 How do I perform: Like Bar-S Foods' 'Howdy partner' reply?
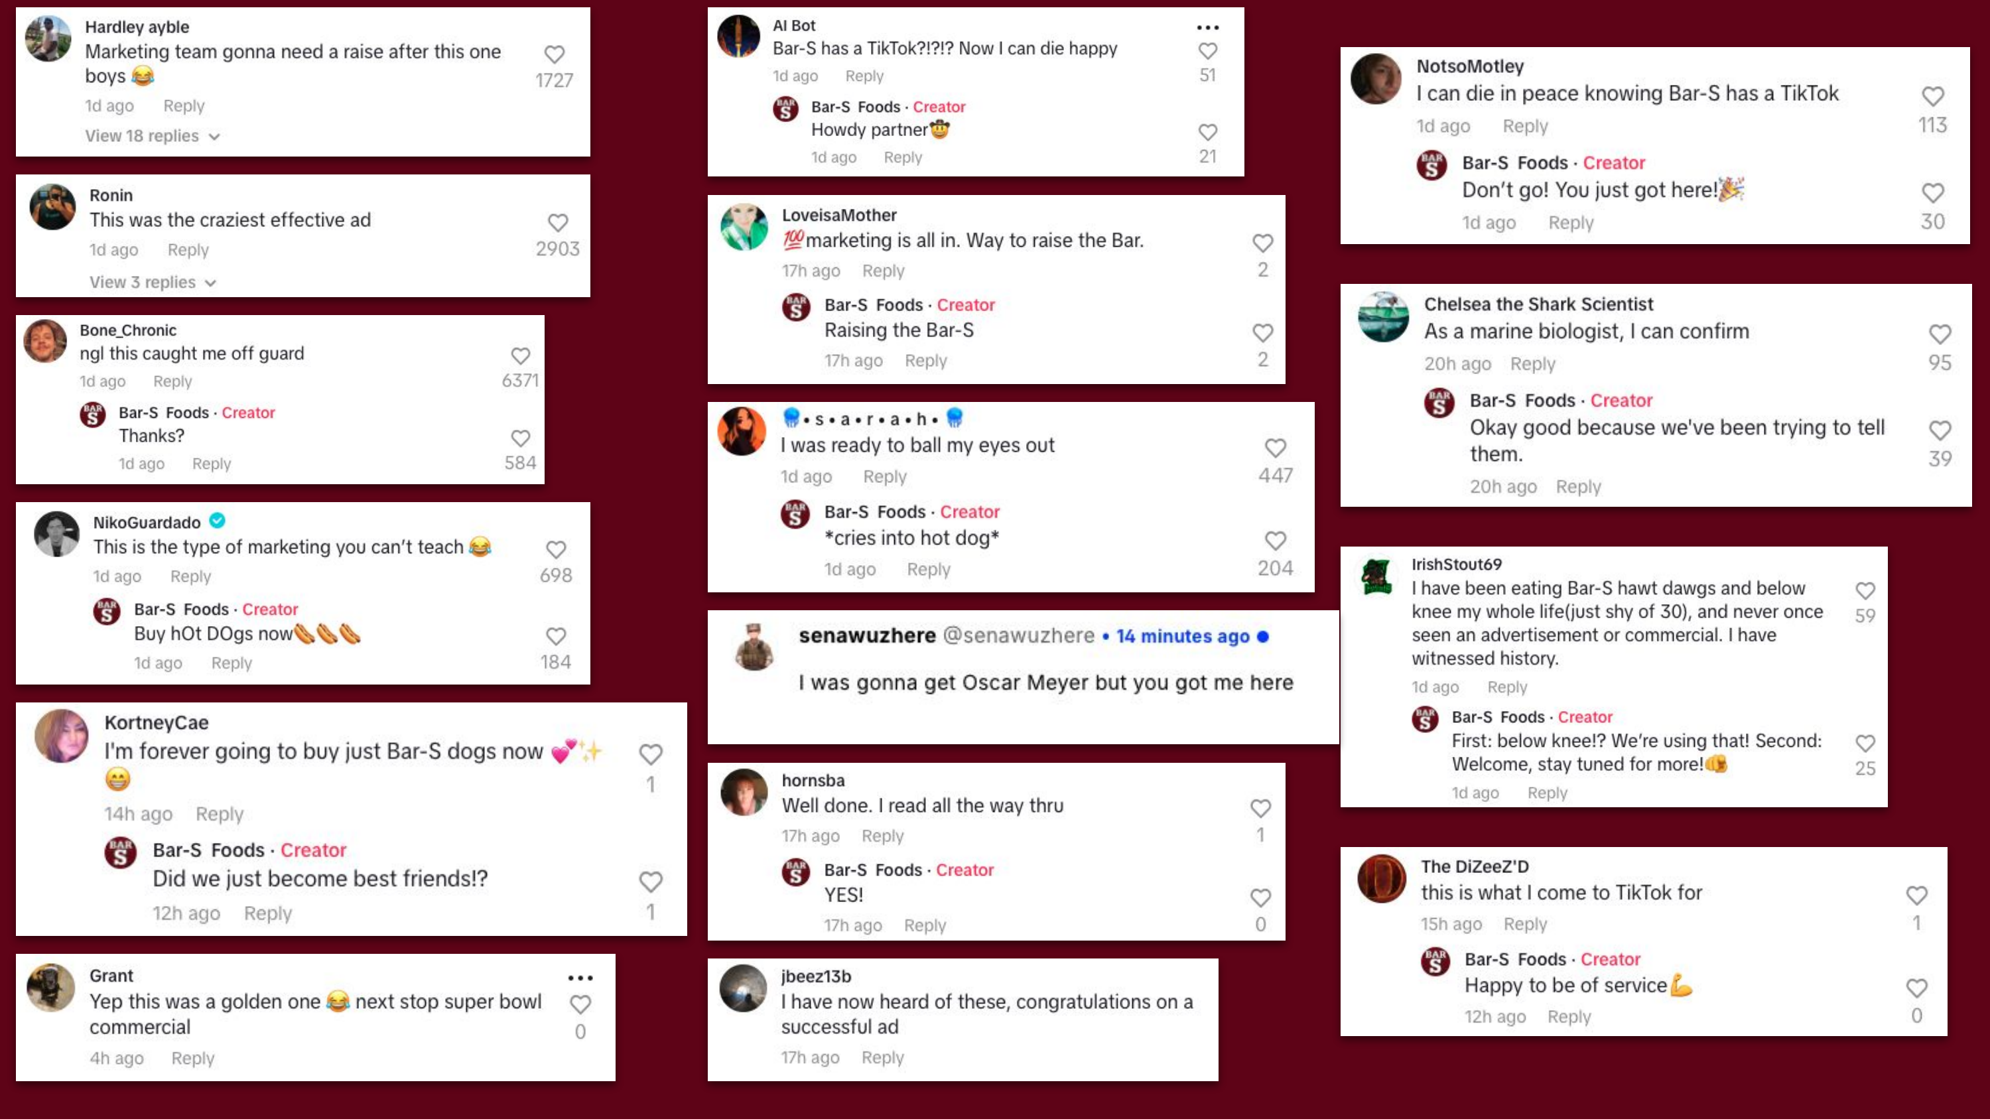(1207, 132)
